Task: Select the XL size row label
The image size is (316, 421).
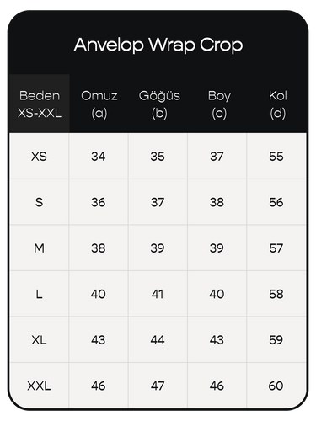Action: (x=39, y=340)
